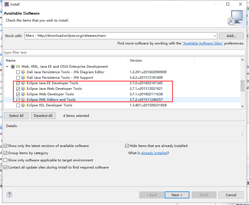Viewport: 249px width, 205px height.
Task: Click the Eclipse XML Editors and Tools icon
Action: [x=23, y=100]
